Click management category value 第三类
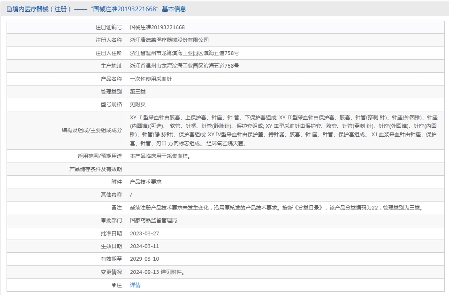The image size is (449, 295). point(138,92)
